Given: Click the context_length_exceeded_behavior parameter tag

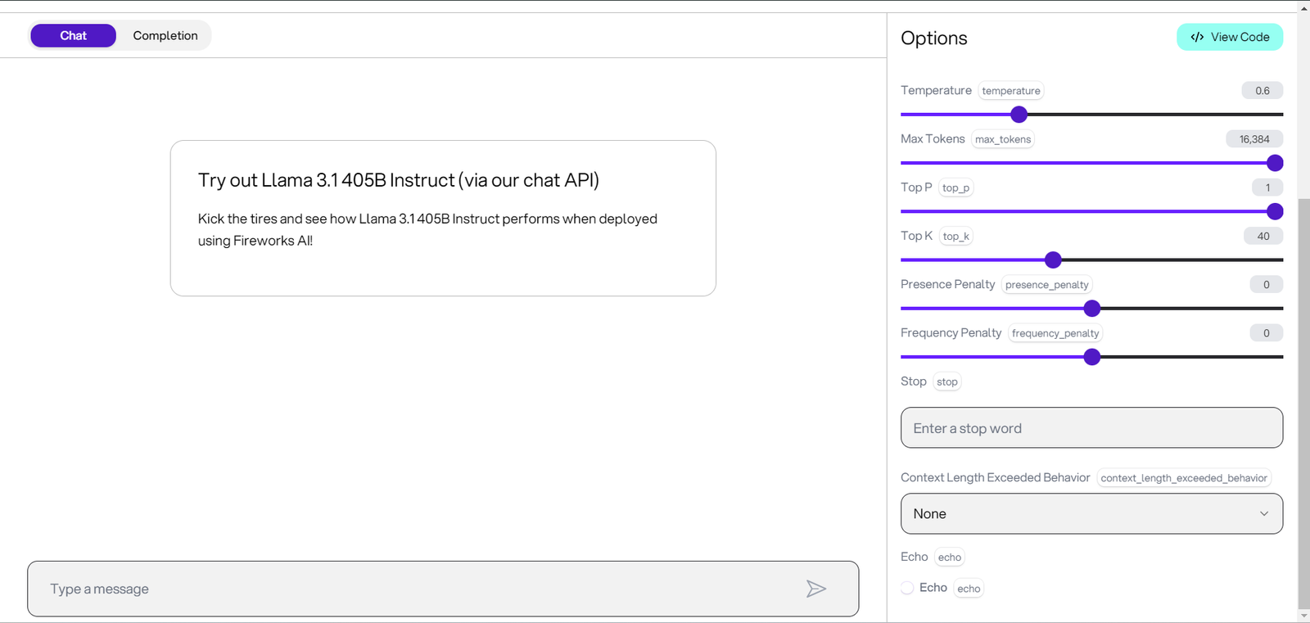Looking at the screenshot, I should pyautogui.click(x=1184, y=478).
